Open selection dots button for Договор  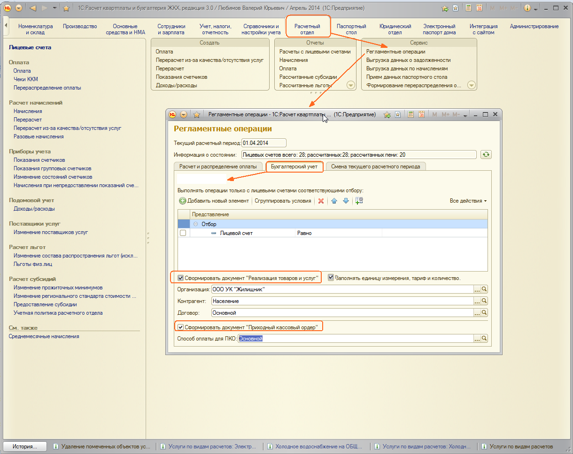pyautogui.click(x=477, y=312)
